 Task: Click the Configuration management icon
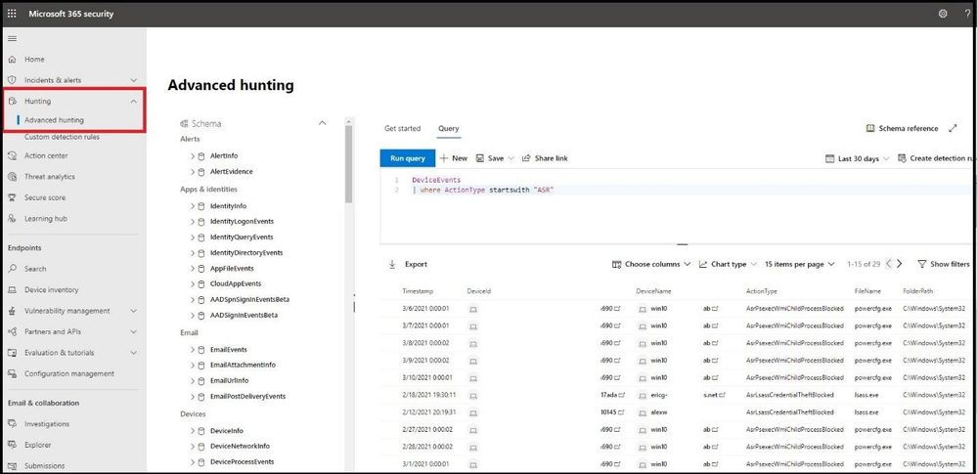pyautogui.click(x=12, y=373)
